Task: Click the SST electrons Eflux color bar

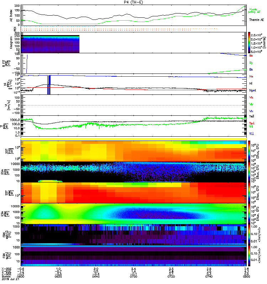Action: coord(249,193)
